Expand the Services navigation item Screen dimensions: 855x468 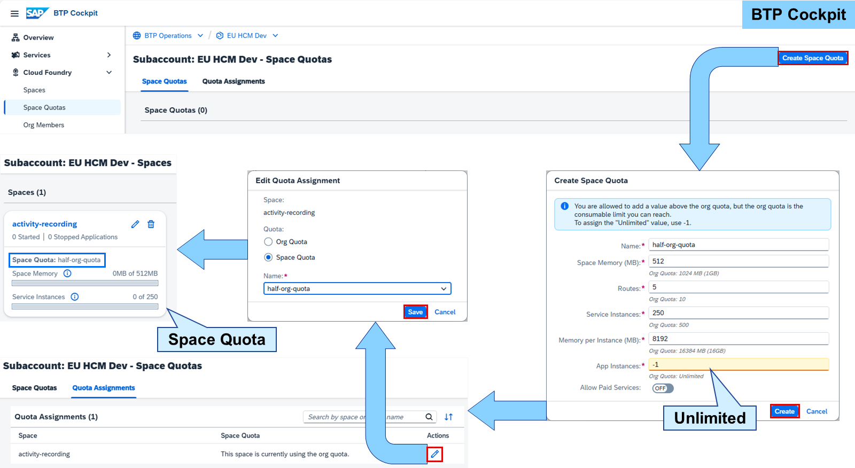click(109, 55)
